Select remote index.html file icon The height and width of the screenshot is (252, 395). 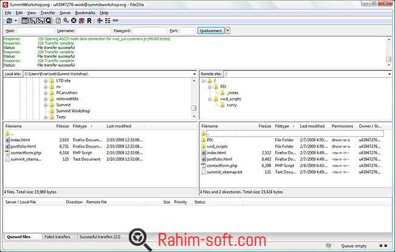(x=204, y=153)
